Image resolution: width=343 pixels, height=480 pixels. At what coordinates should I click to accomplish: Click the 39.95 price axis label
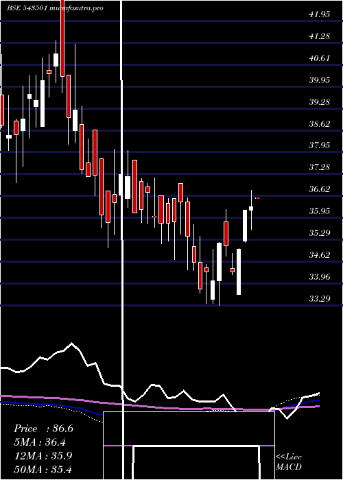pos(320,80)
